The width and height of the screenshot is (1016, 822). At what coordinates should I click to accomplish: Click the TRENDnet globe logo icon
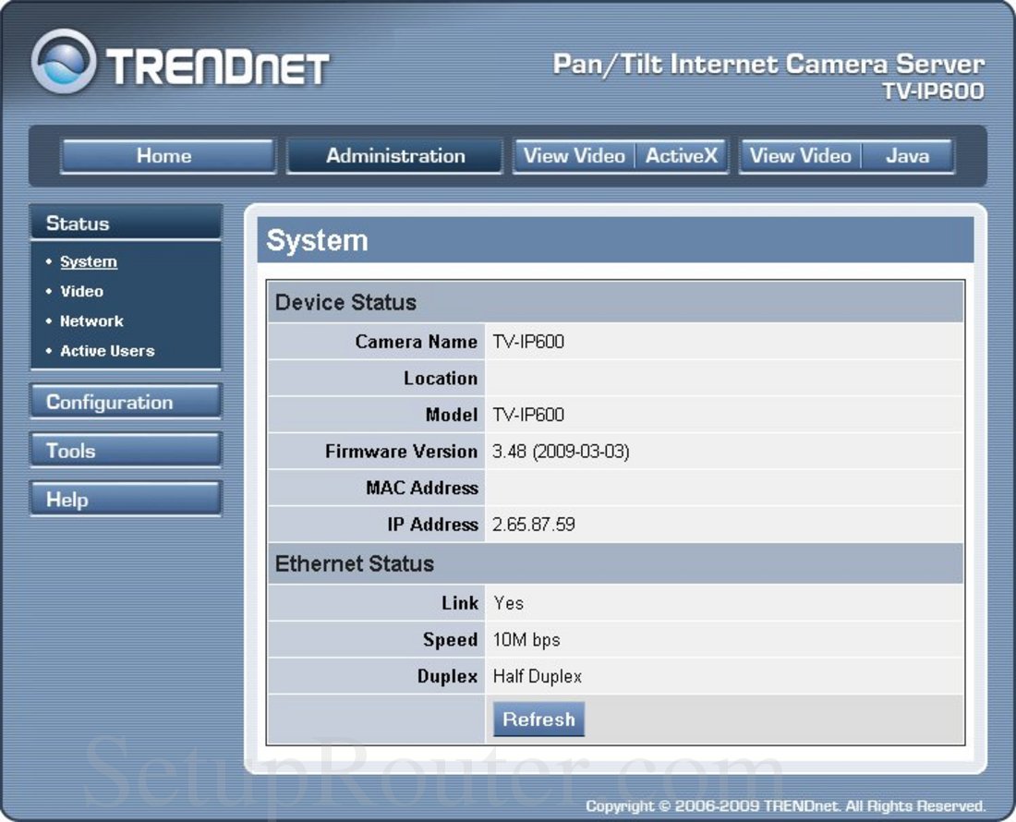pyautogui.click(x=64, y=62)
